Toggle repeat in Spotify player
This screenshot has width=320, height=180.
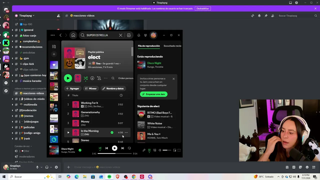(x=129, y=148)
